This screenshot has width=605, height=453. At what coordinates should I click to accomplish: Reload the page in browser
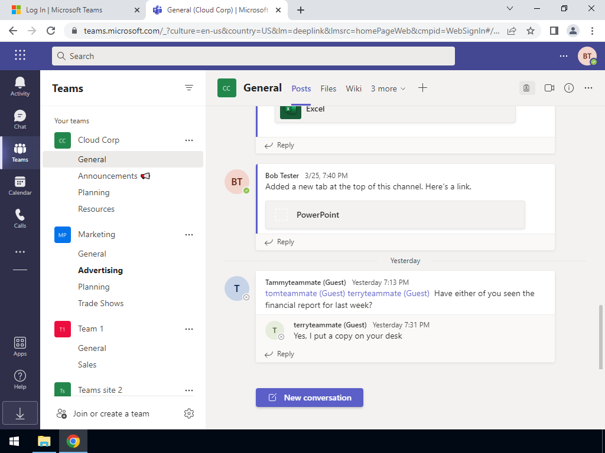pos(51,31)
